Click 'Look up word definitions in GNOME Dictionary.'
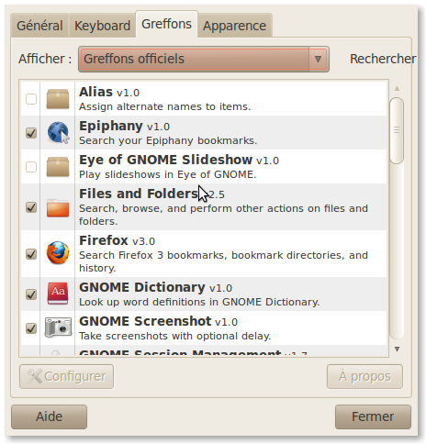This screenshot has height=444, width=426. (199, 302)
